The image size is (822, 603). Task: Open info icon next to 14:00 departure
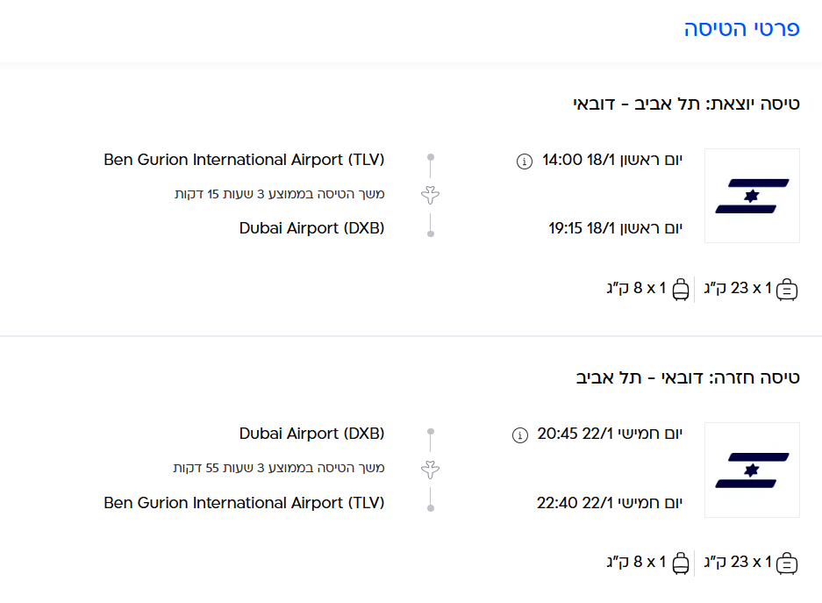point(524,161)
